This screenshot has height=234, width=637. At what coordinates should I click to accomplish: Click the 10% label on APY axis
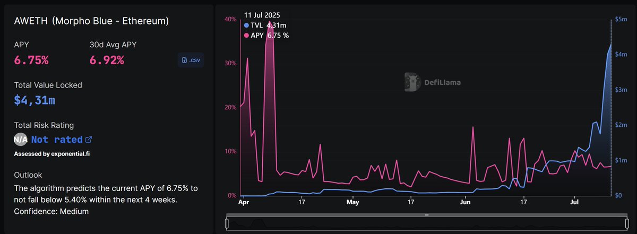tap(230, 151)
